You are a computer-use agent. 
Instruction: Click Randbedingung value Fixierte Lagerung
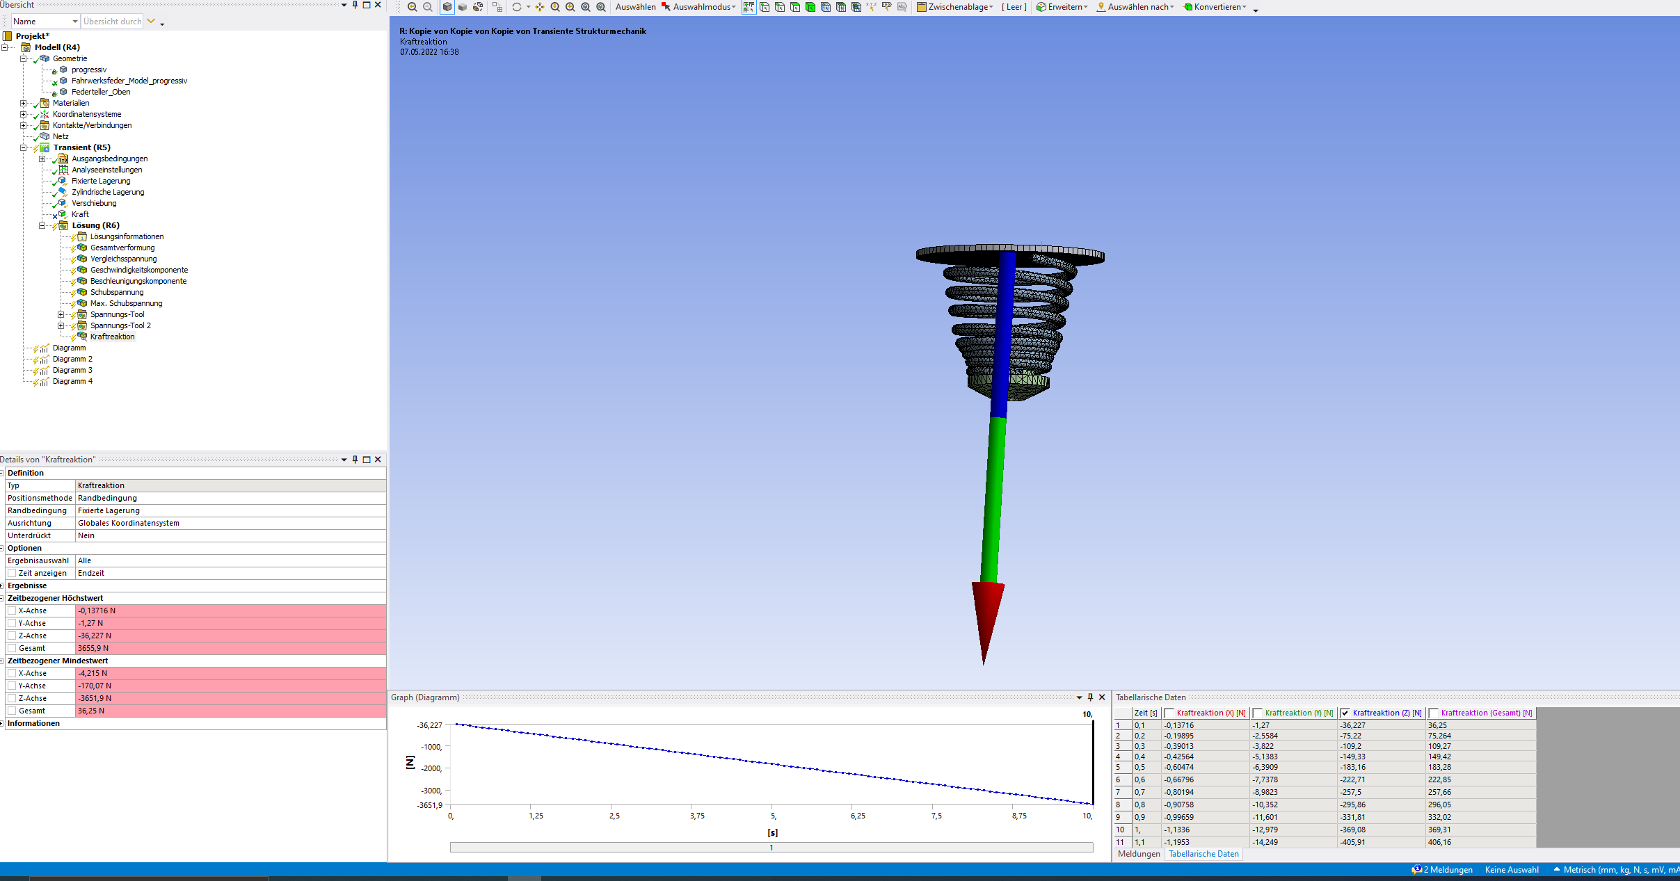click(230, 510)
